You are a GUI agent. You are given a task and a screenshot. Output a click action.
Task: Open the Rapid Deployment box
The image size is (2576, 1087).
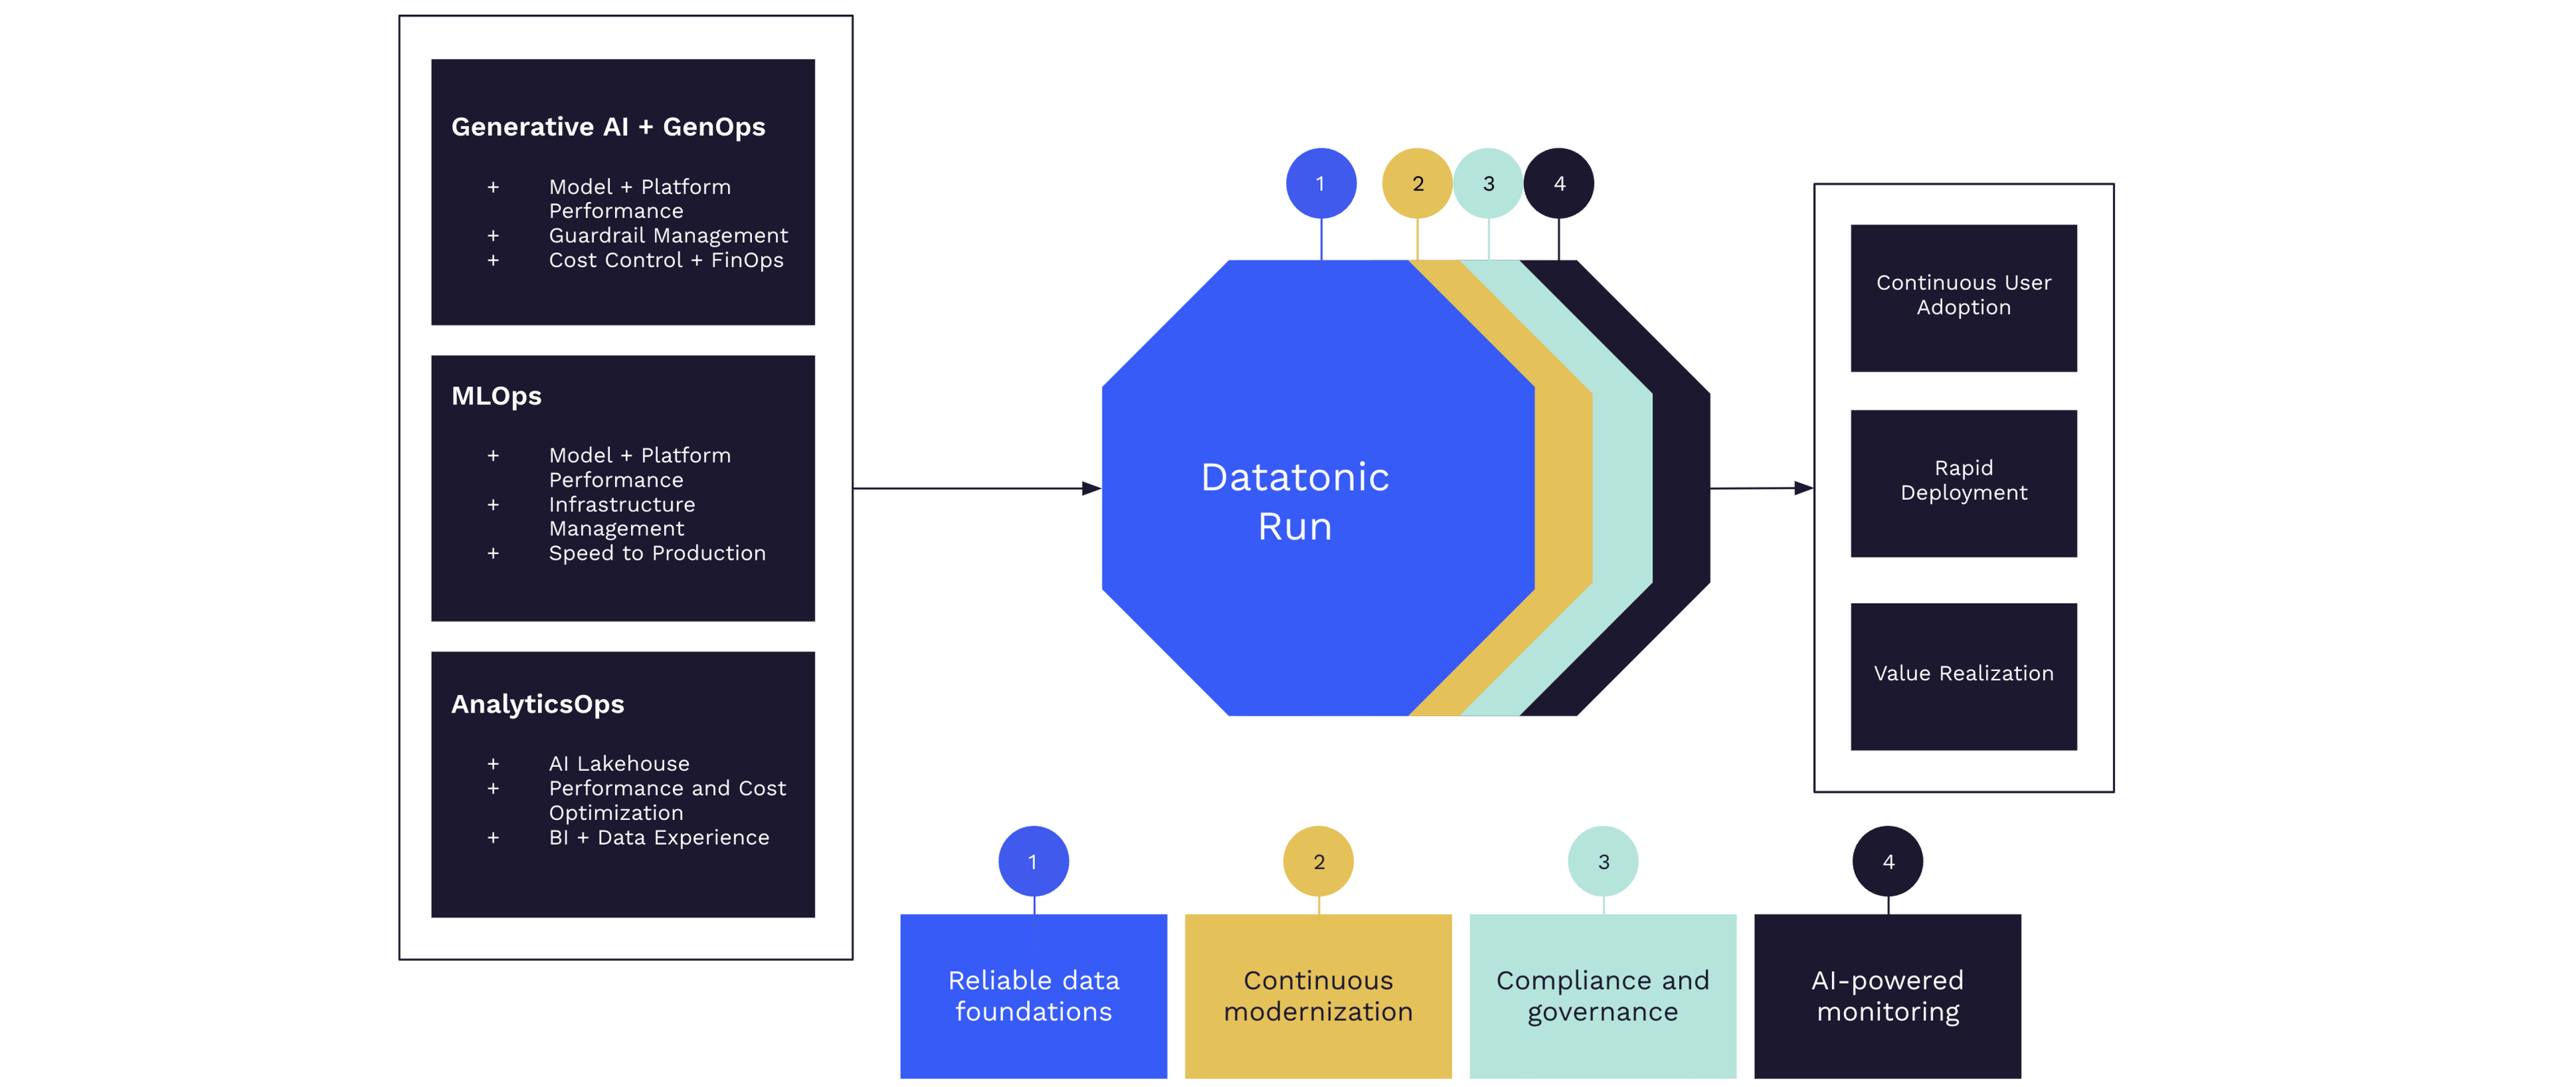(1963, 482)
